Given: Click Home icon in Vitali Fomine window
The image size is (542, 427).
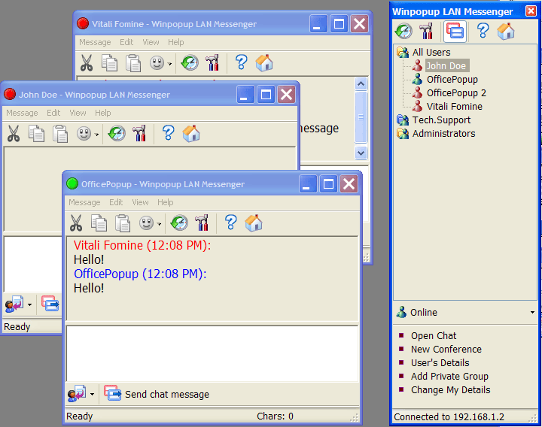Looking at the screenshot, I should click(264, 63).
